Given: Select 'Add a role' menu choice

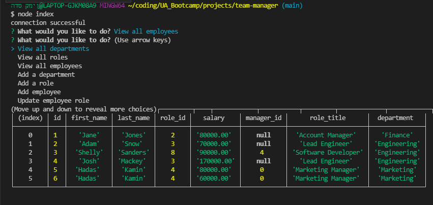Looking at the screenshot, I should 36,83.
